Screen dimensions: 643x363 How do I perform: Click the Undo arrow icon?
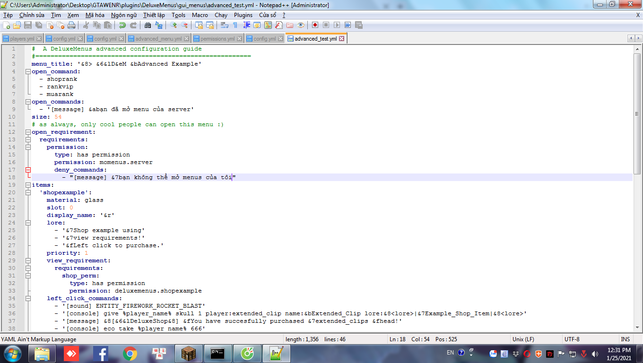(x=122, y=25)
